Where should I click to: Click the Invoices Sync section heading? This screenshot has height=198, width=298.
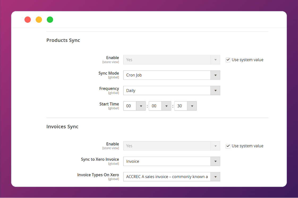pyautogui.click(x=62, y=127)
